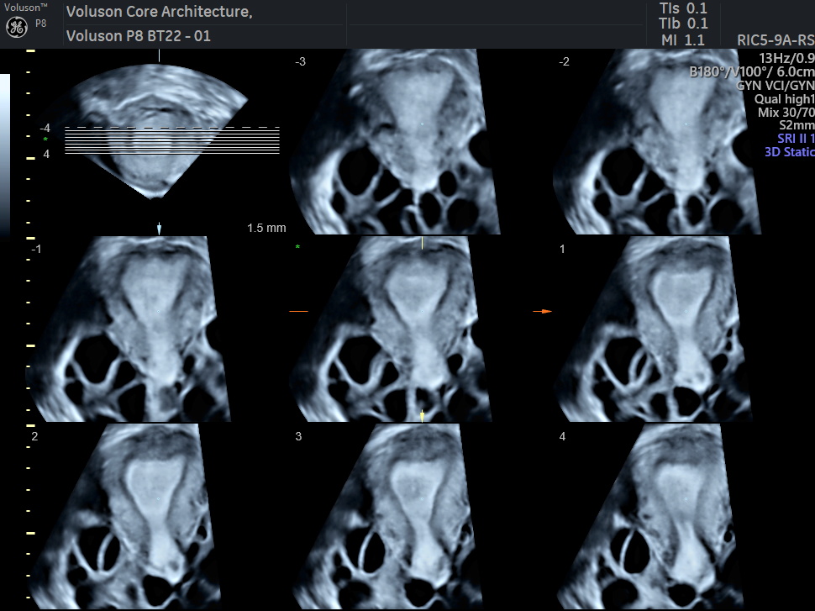Click the Voluson P8 BT22 - 01 title
The height and width of the screenshot is (611, 815).
point(139,36)
